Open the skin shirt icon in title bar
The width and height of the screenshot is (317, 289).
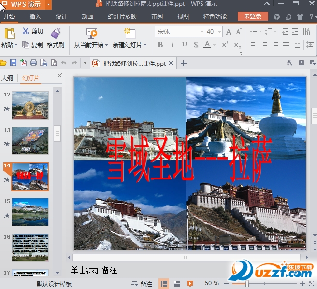pos(300,17)
